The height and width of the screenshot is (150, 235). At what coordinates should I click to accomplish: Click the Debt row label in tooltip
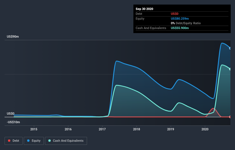[x=139, y=14]
